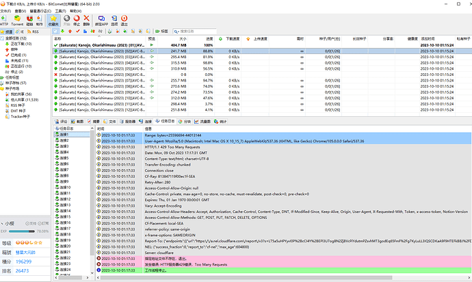Select the 'Retry-After: 280' log line
The height and width of the screenshot is (282, 472).
[284, 182]
